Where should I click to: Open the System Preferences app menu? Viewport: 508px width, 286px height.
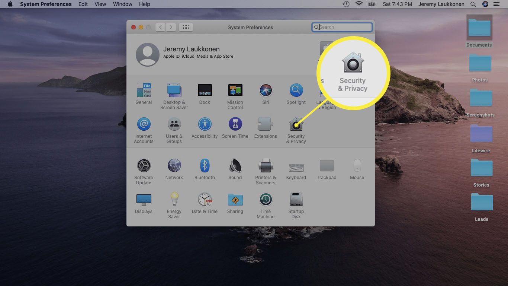(46, 4)
